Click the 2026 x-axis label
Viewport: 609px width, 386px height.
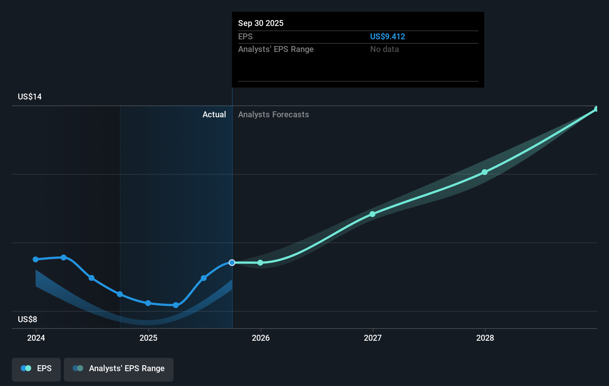click(x=261, y=338)
